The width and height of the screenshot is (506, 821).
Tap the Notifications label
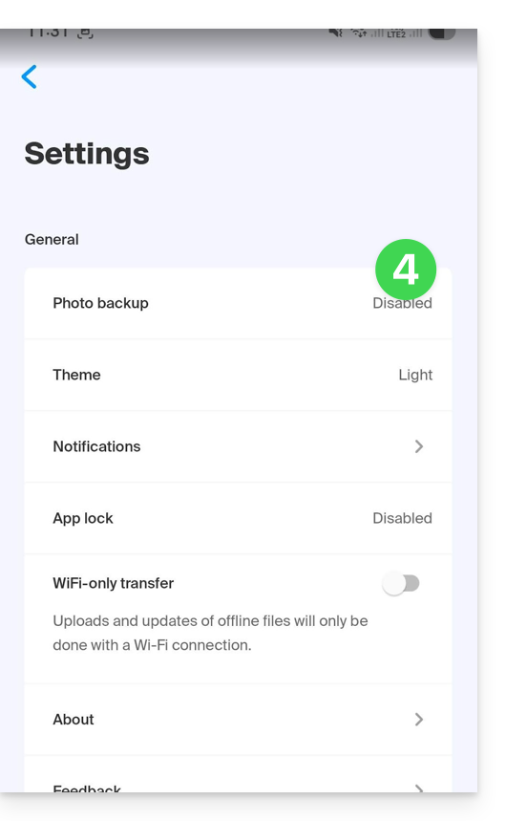click(96, 446)
